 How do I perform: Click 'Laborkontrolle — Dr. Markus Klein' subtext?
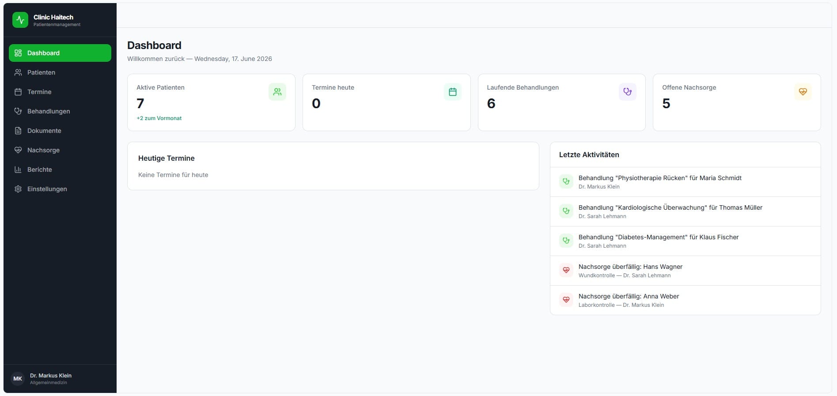621,305
